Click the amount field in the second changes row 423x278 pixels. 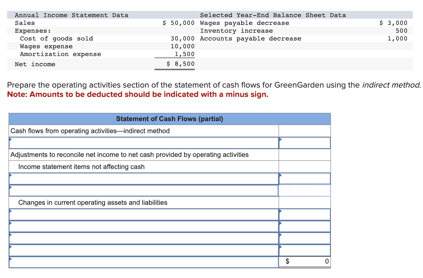click(304, 226)
